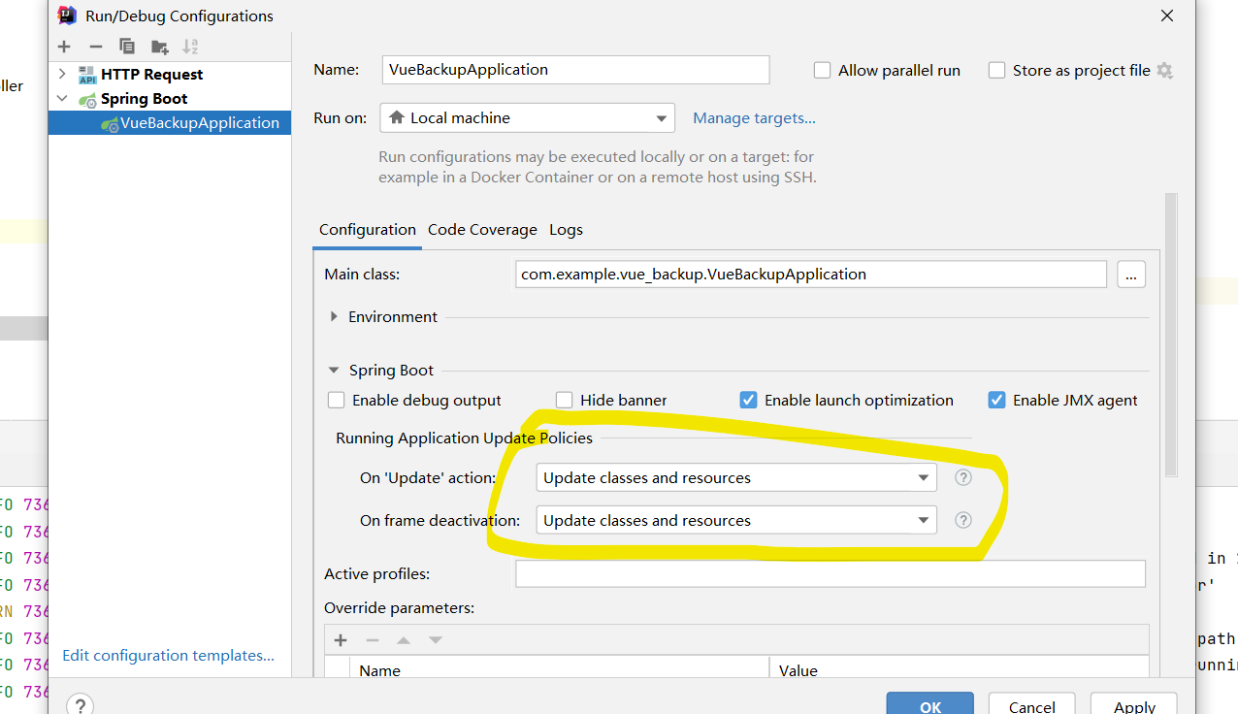Focus the Name input field

(575, 70)
